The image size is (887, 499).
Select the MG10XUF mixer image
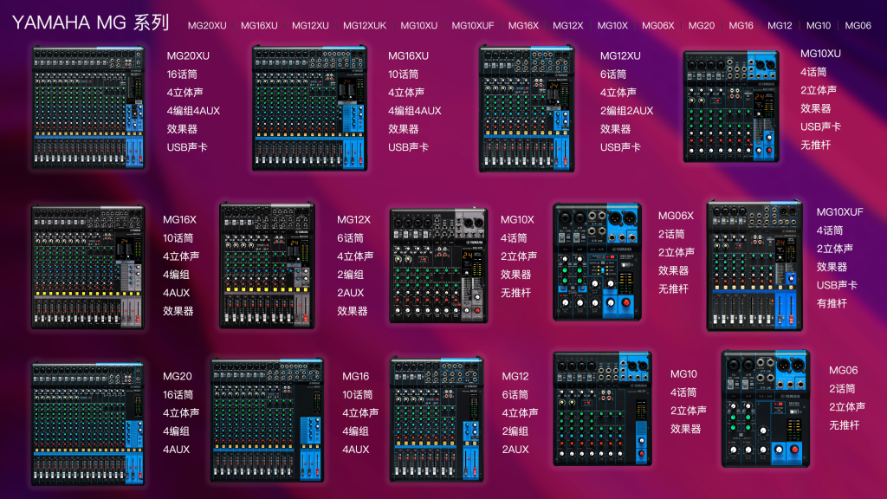point(754,264)
